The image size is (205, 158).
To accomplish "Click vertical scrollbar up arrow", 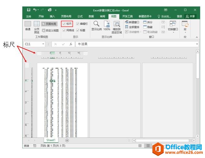I will pyautogui.click(x=198, y=51).
